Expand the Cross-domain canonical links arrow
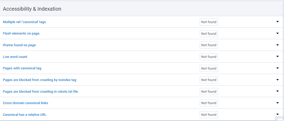 click(x=277, y=103)
